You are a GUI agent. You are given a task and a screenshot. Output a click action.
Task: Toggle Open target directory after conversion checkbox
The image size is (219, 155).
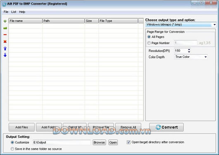click(129, 142)
